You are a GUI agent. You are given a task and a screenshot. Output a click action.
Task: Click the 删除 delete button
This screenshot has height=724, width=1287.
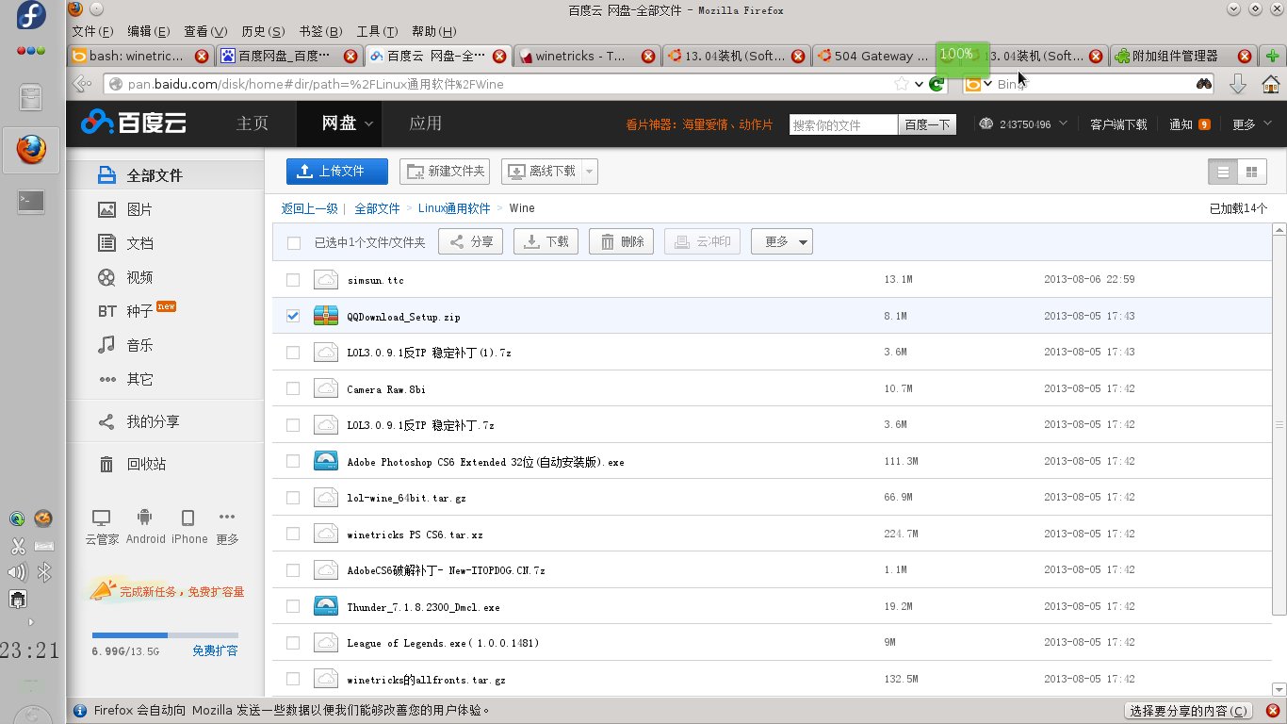pos(621,241)
